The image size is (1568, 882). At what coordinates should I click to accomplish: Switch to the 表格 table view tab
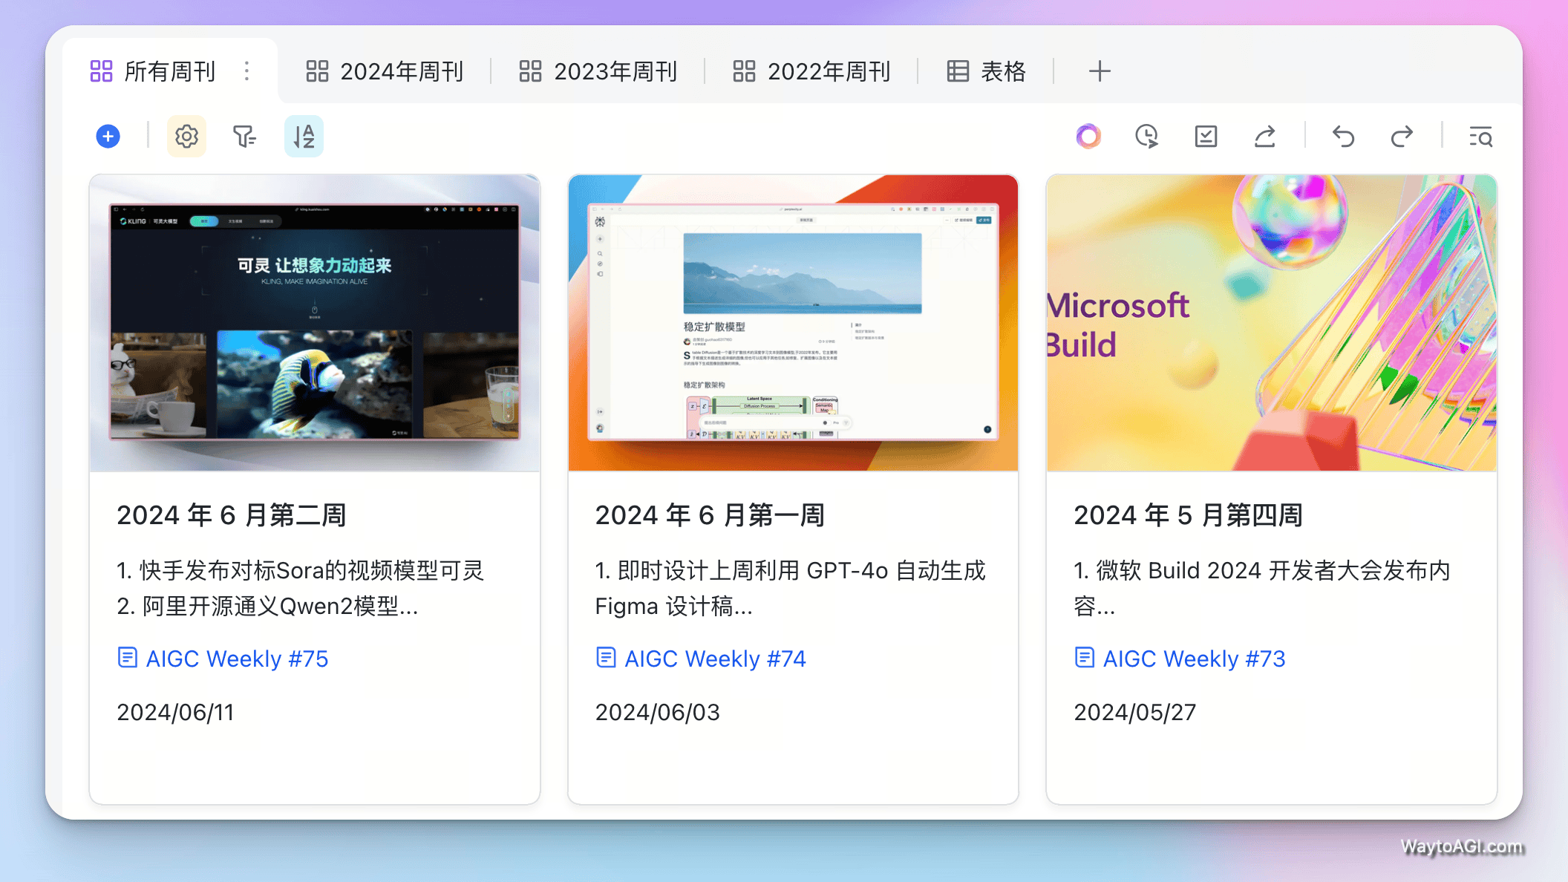coord(986,71)
